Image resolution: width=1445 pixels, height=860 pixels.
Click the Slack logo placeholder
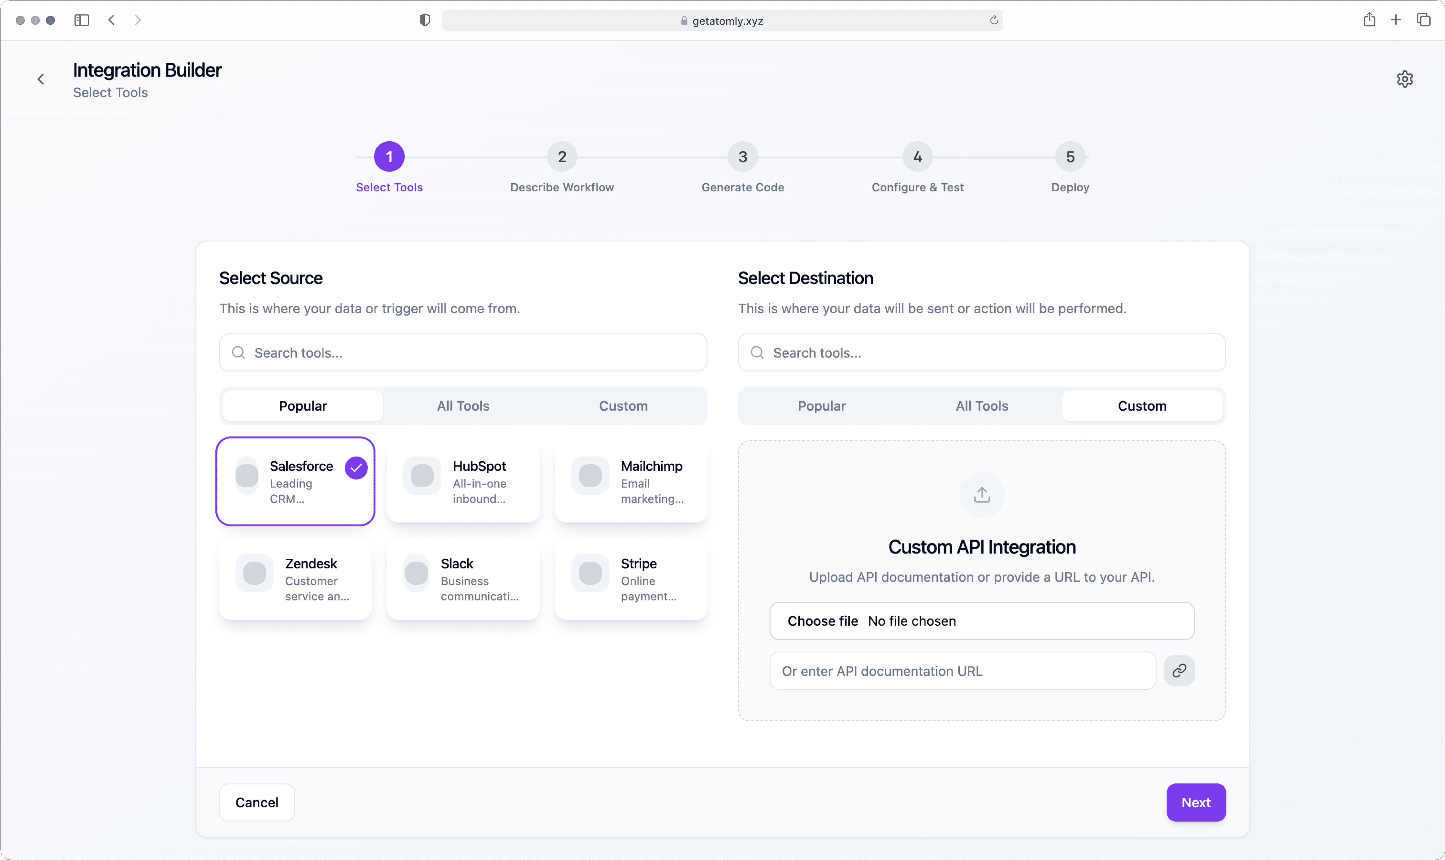pyautogui.click(x=416, y=573)
